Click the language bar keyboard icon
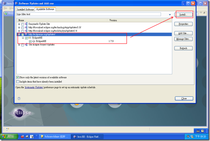210x141 pixels. (198, 131)
